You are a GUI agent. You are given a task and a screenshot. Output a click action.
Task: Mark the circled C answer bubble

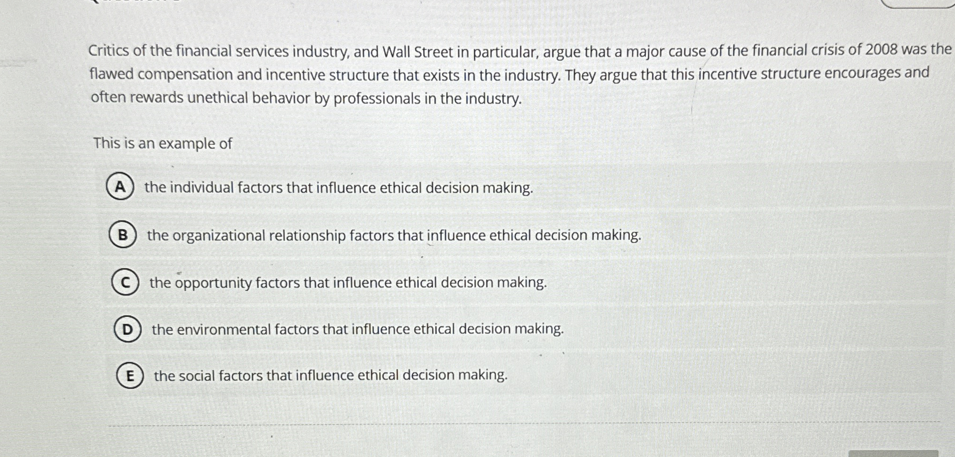coord(125,282)
